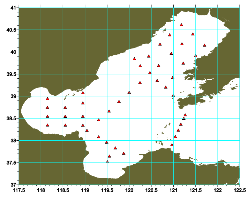Click the northernmost red triangle station marker
Viewport: 249px width, 199px height.
click(182, 25)
